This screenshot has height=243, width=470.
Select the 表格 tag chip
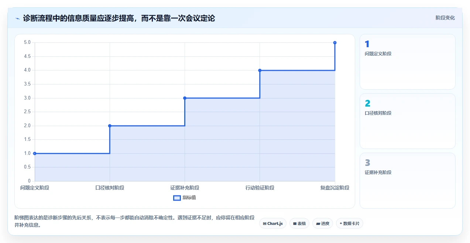click(299, 223)
